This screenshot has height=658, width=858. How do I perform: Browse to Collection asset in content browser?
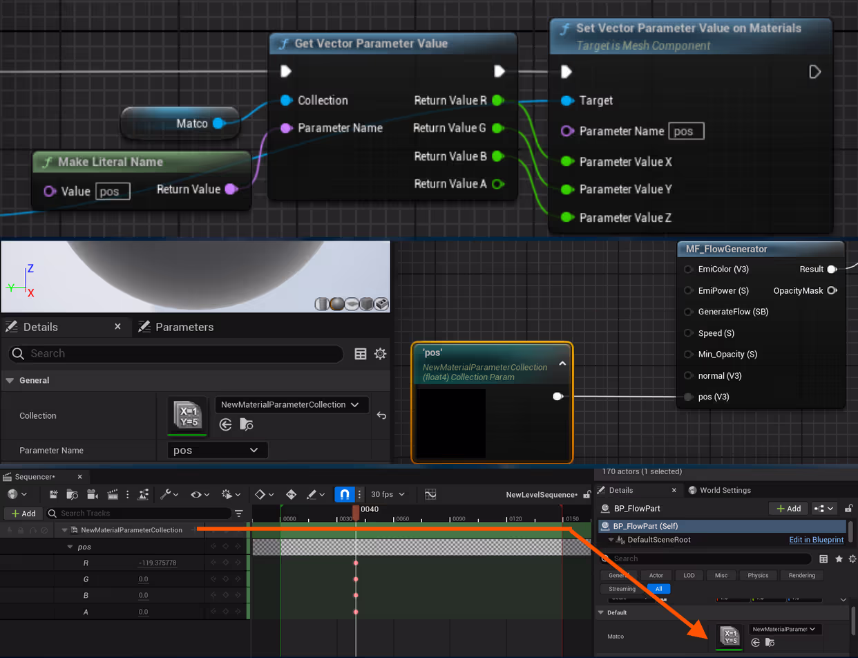click(245, 424)
